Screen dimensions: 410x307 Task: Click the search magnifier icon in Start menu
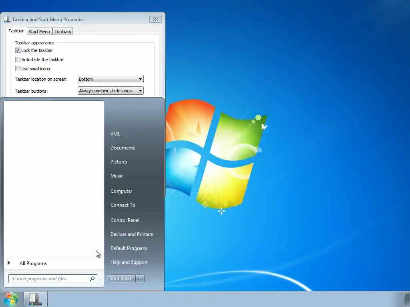(92, 279)
